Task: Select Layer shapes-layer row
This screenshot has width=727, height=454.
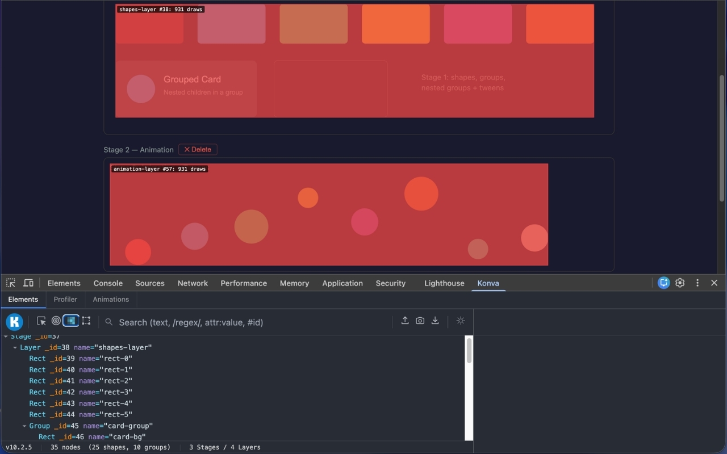Action: pos(233,347)
